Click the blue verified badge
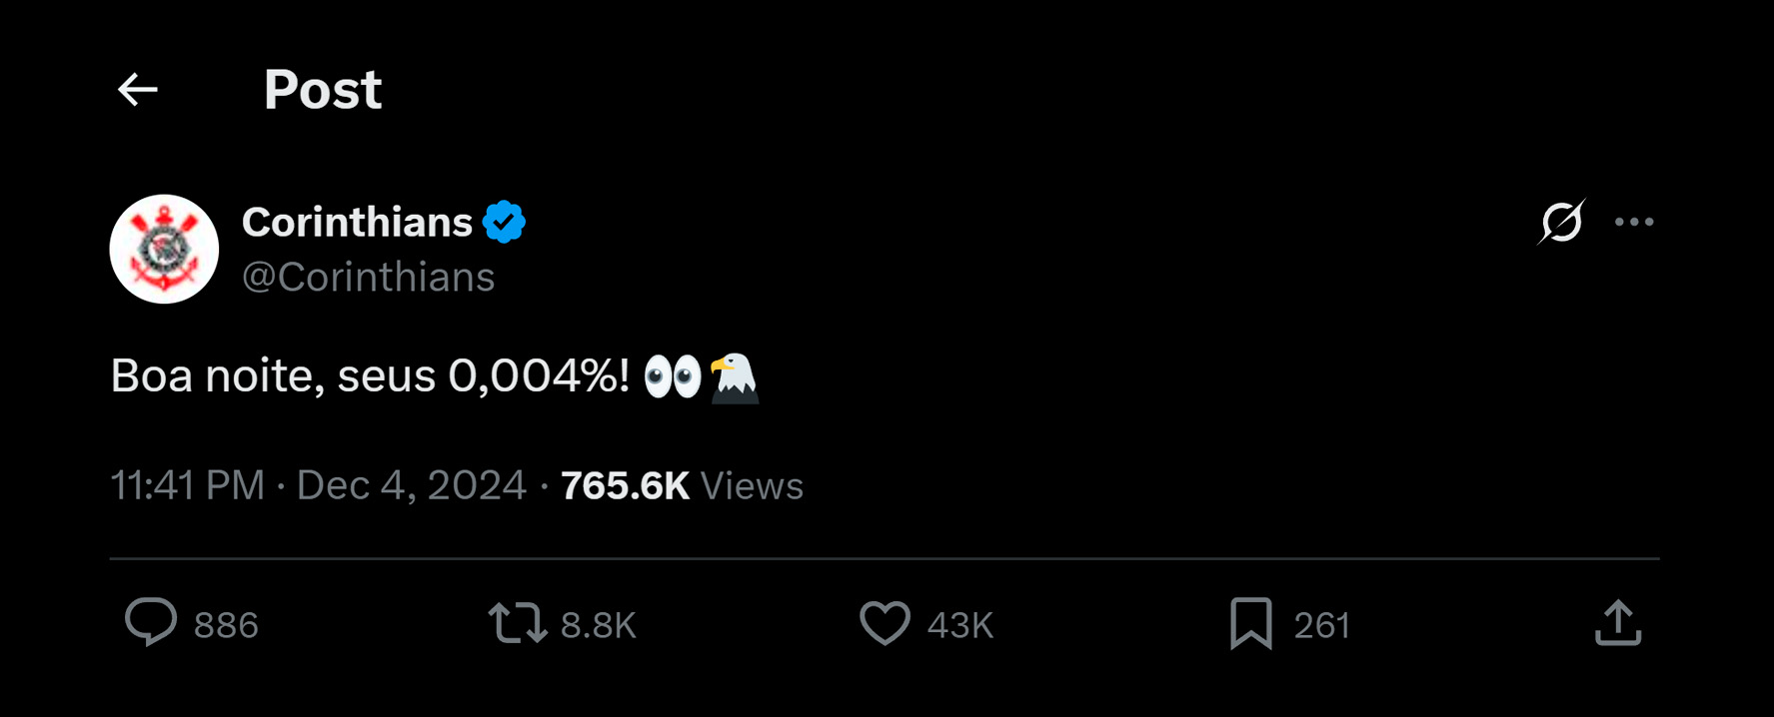Image resolution: width=1774 pixels, height=717 pixels. pyautogui.click(x=504, y=222)
